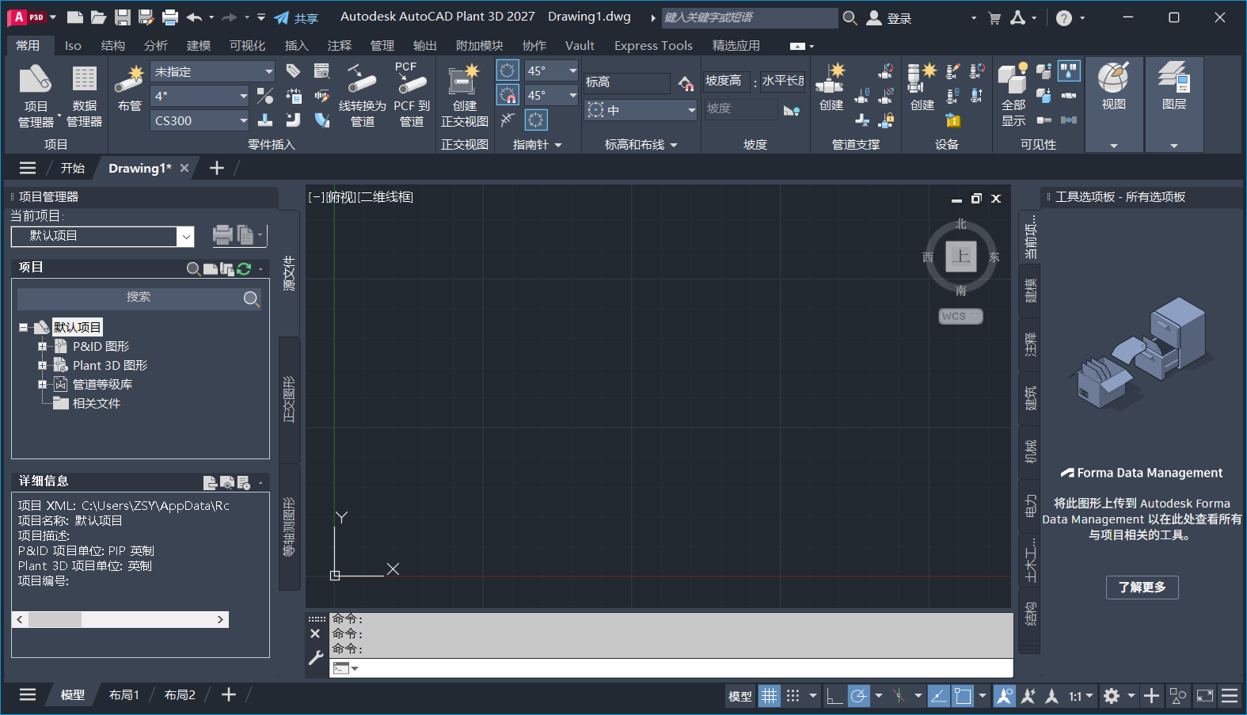Toggle object snap tracking in status bar

pos(938,696)
